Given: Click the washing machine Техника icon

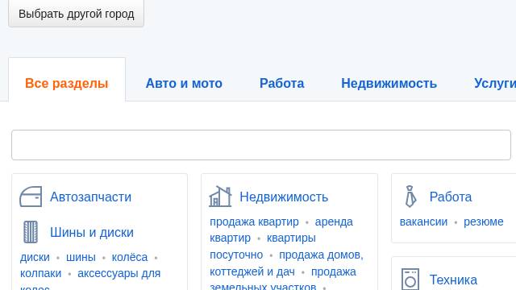Looking at the screenshot, I should tap(410, 280).
